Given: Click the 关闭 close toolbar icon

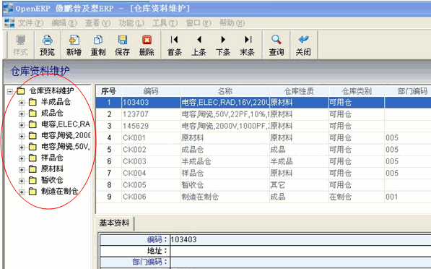Looking at the screenshot, I should click(303, 40).
